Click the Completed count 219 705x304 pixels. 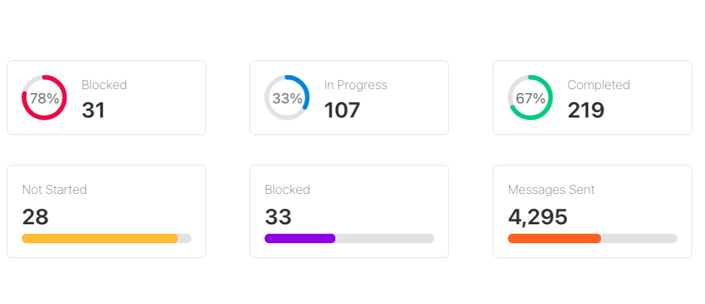click(x=585, y=110)
